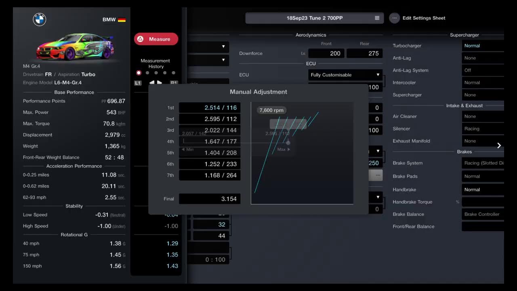Click the R1 shoulder button icon
Screen dimensions: 517x291
tap(174, 83)
